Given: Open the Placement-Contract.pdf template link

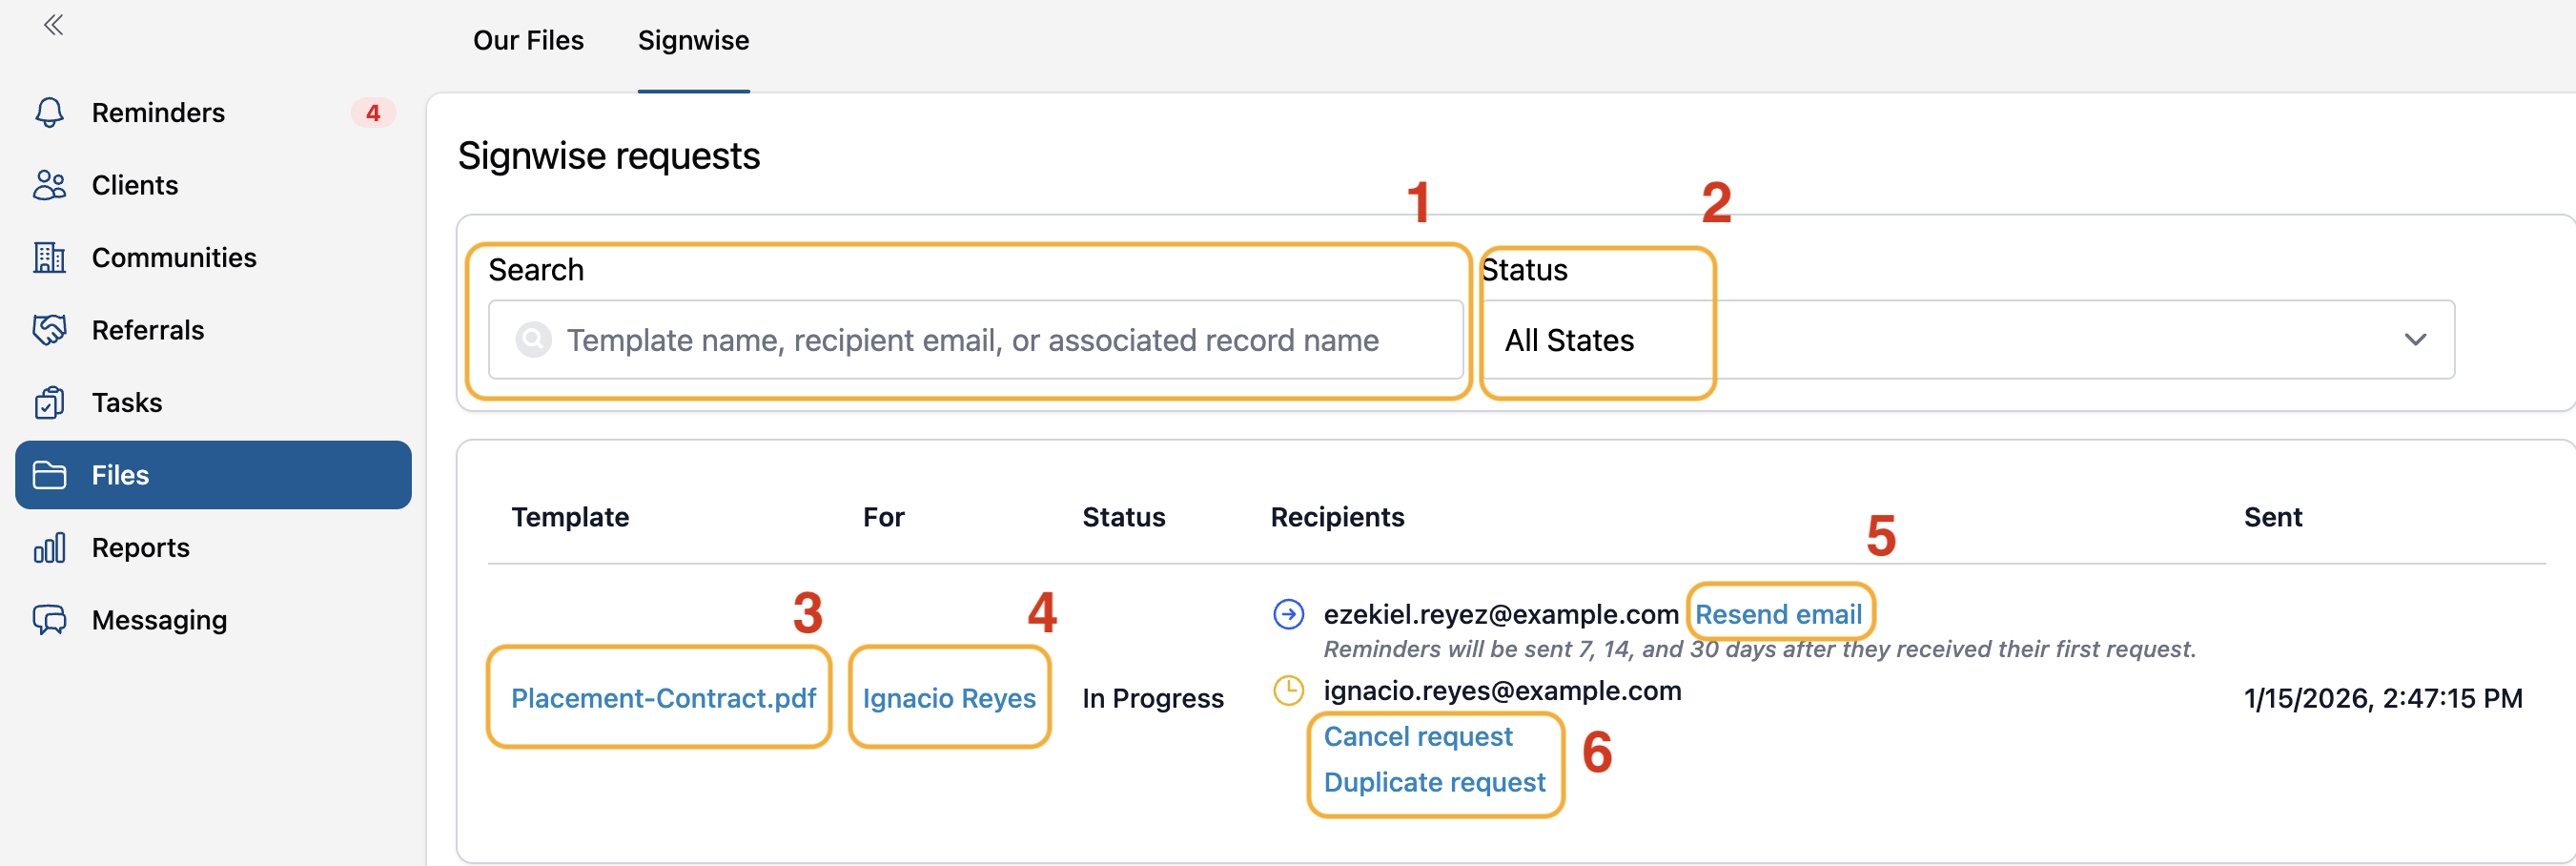Looking at the screenshot, I should (663, 698).
